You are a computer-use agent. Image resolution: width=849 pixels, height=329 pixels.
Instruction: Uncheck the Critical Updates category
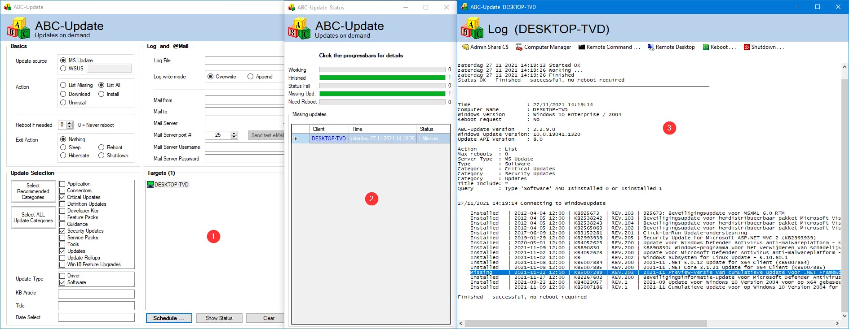tap(62, 197)
